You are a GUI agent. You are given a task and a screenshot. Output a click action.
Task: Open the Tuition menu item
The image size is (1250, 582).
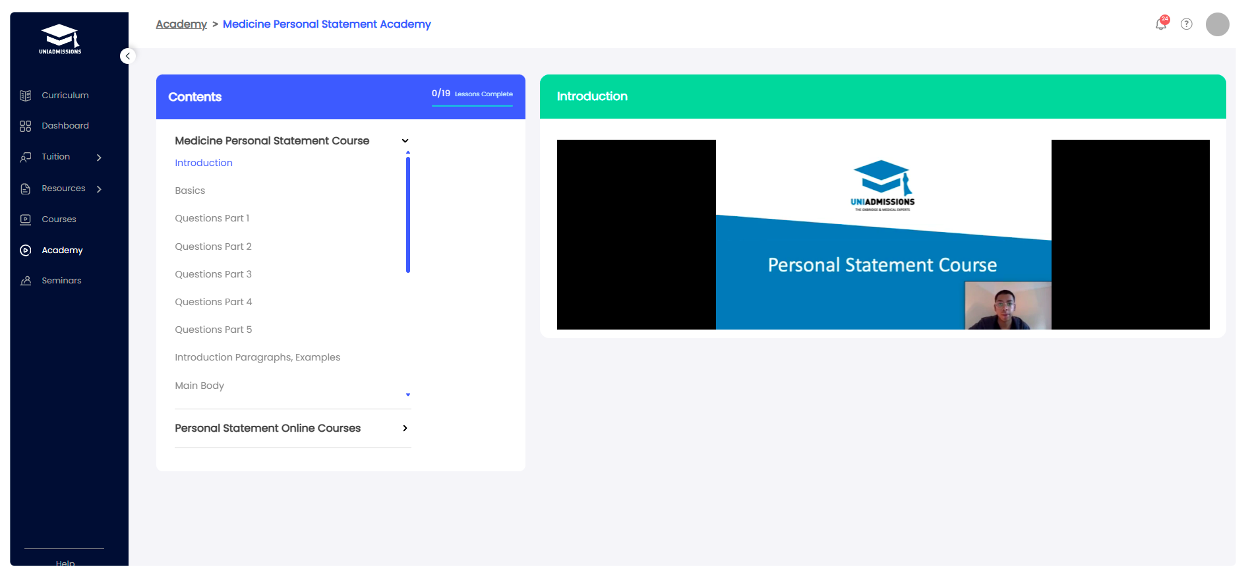click(56, 157)
